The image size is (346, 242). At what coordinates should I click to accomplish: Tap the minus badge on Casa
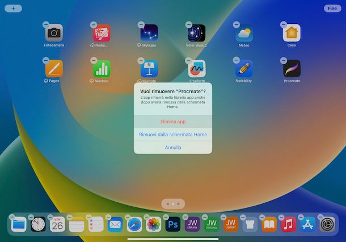(284, 24)
